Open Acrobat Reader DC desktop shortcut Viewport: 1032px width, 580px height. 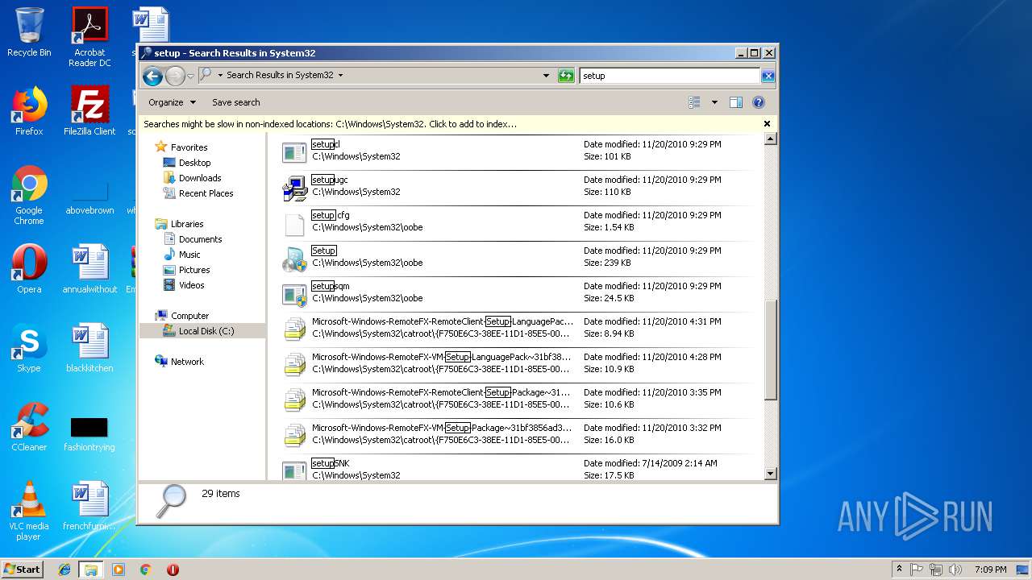(x=89, y=37)
